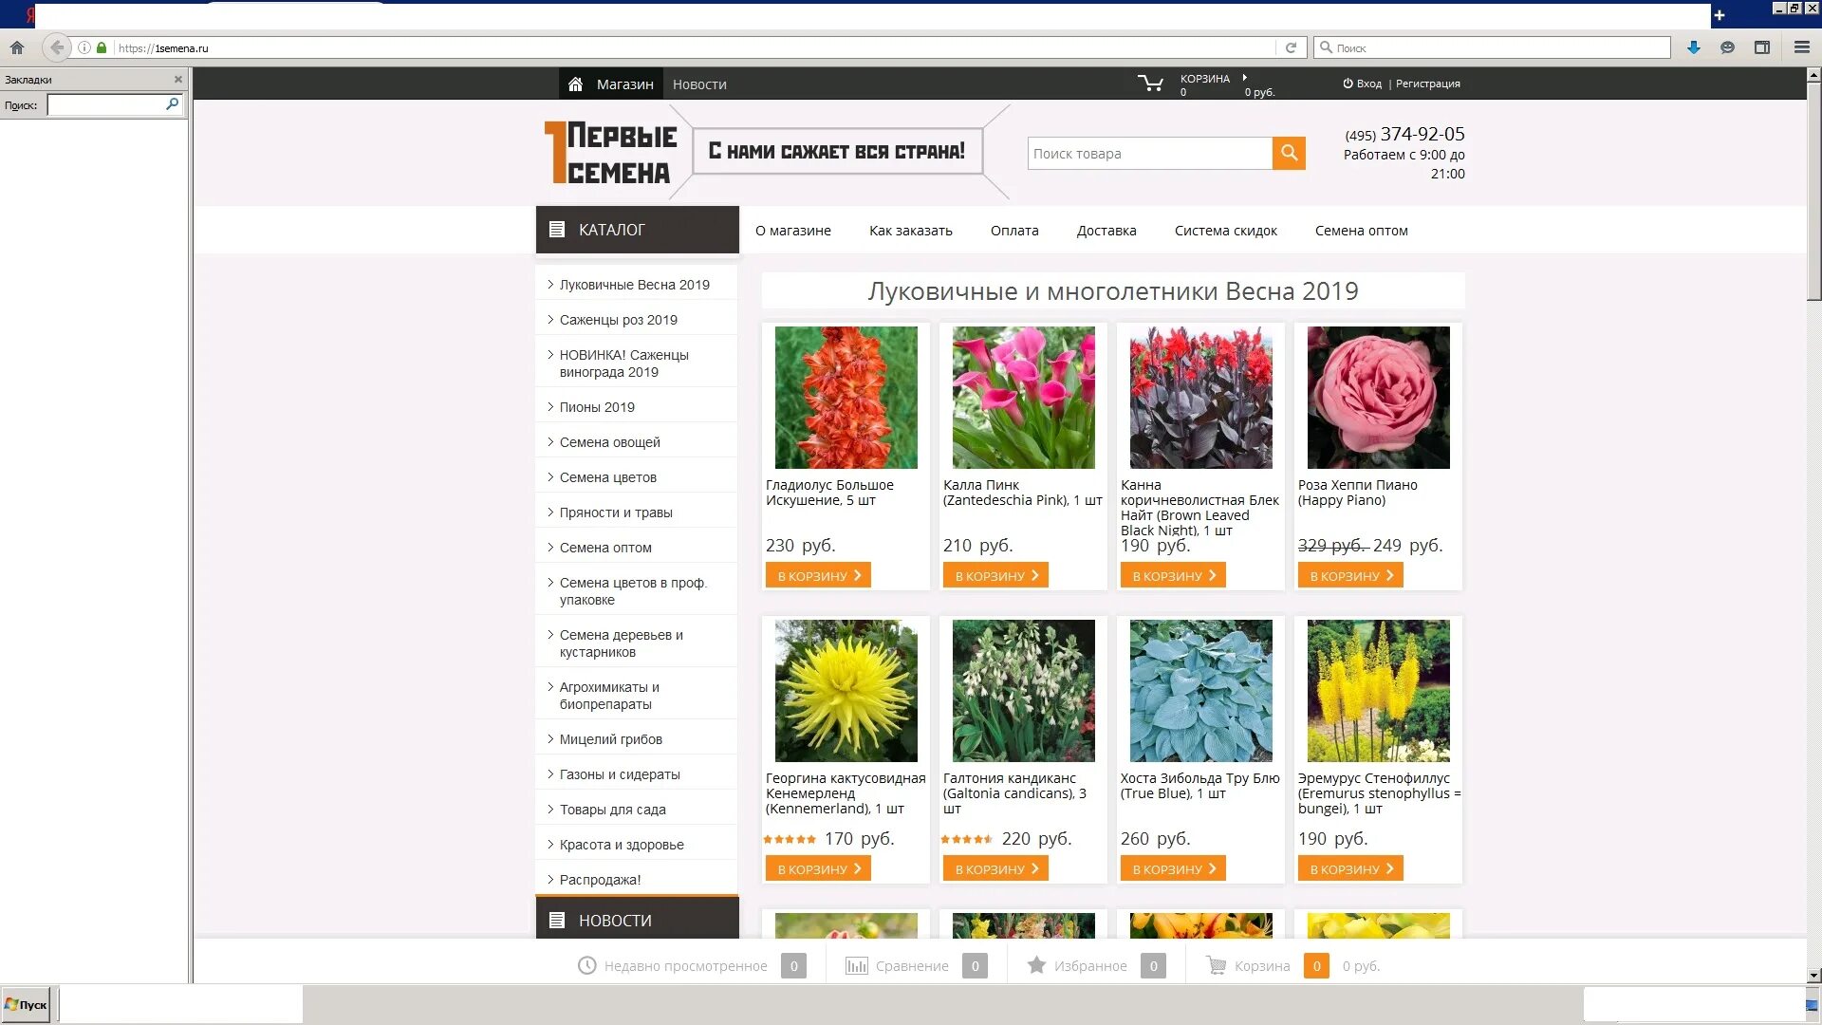This screenshot has height=1025, width=1822.
Task: Click the Первые Семена logo
Action: point(609,152)
